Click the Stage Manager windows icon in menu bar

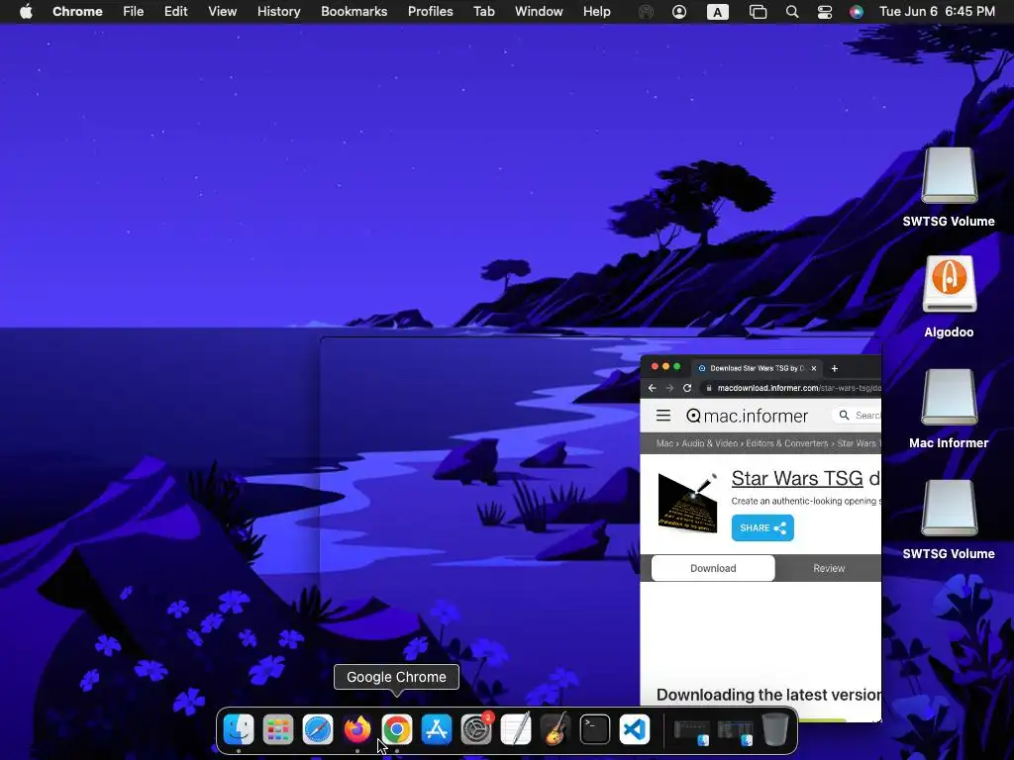point(758,12)
